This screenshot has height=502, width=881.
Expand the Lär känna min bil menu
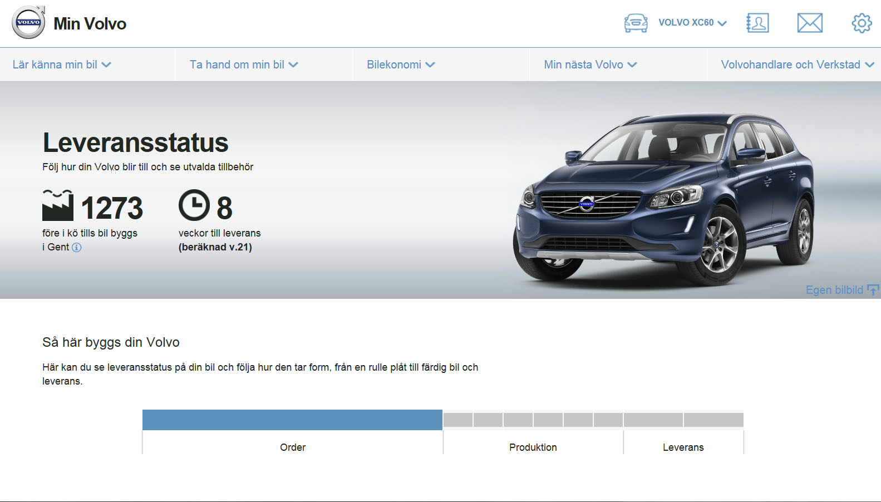point(62,65)
